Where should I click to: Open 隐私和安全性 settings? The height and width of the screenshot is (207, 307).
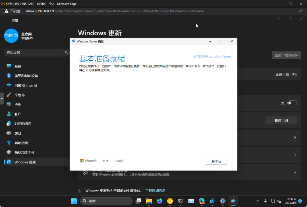pyautogui.click(x=37, y=152)
